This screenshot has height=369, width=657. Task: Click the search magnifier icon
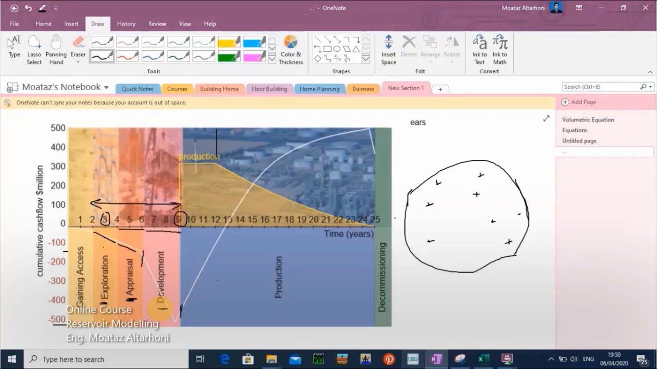pos(643,87)
